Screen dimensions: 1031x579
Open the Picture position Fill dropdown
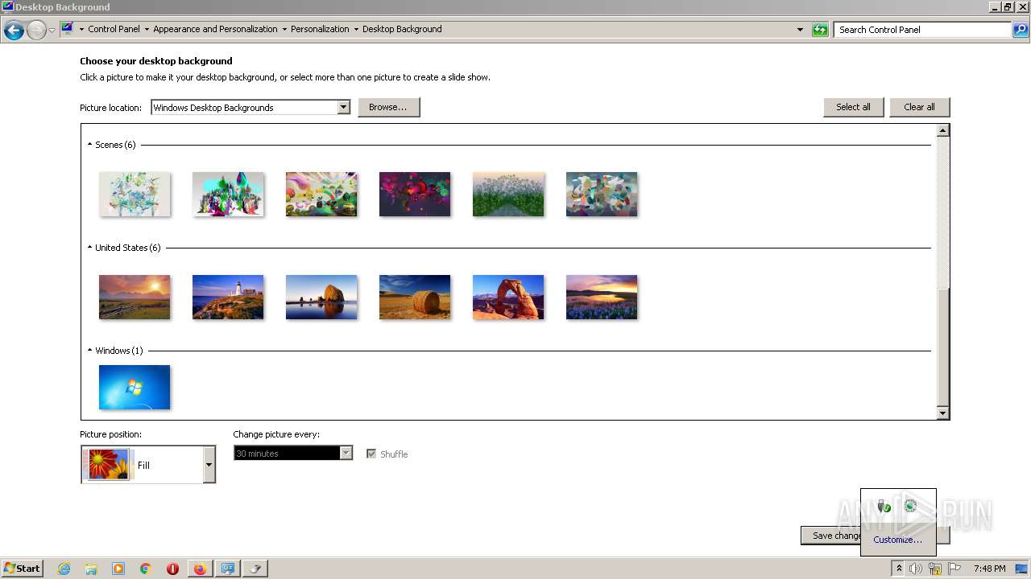148,465
